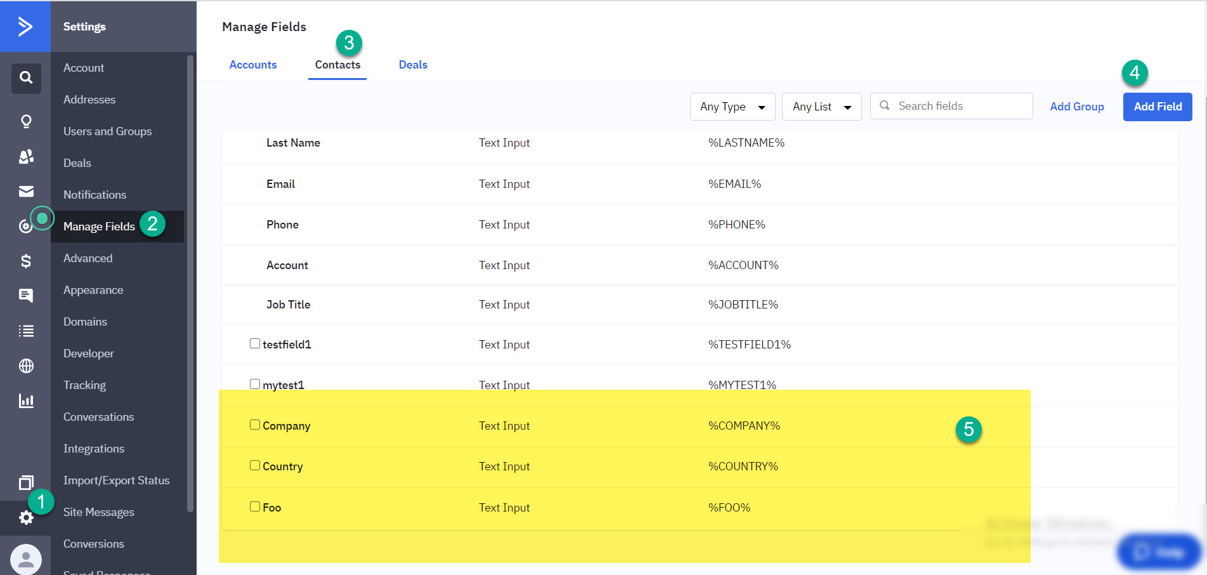Open Domains settings
The height and width of the screenshot is (575, 1207).
pos(85,322)
